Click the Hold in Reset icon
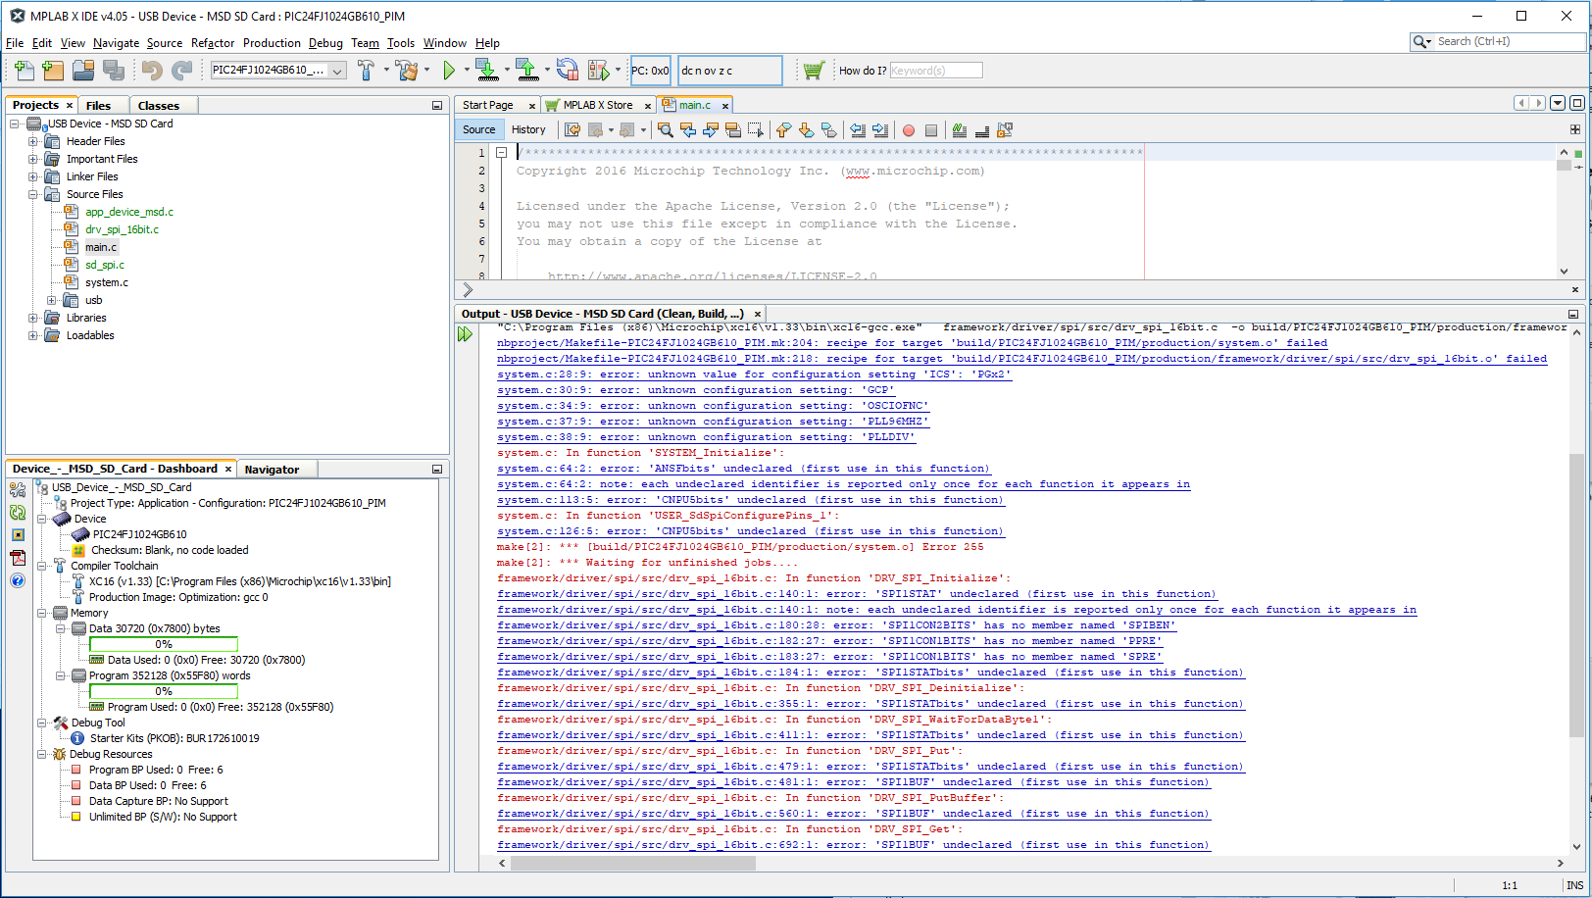The image size is (1592, 898). (x=568, y=70)
